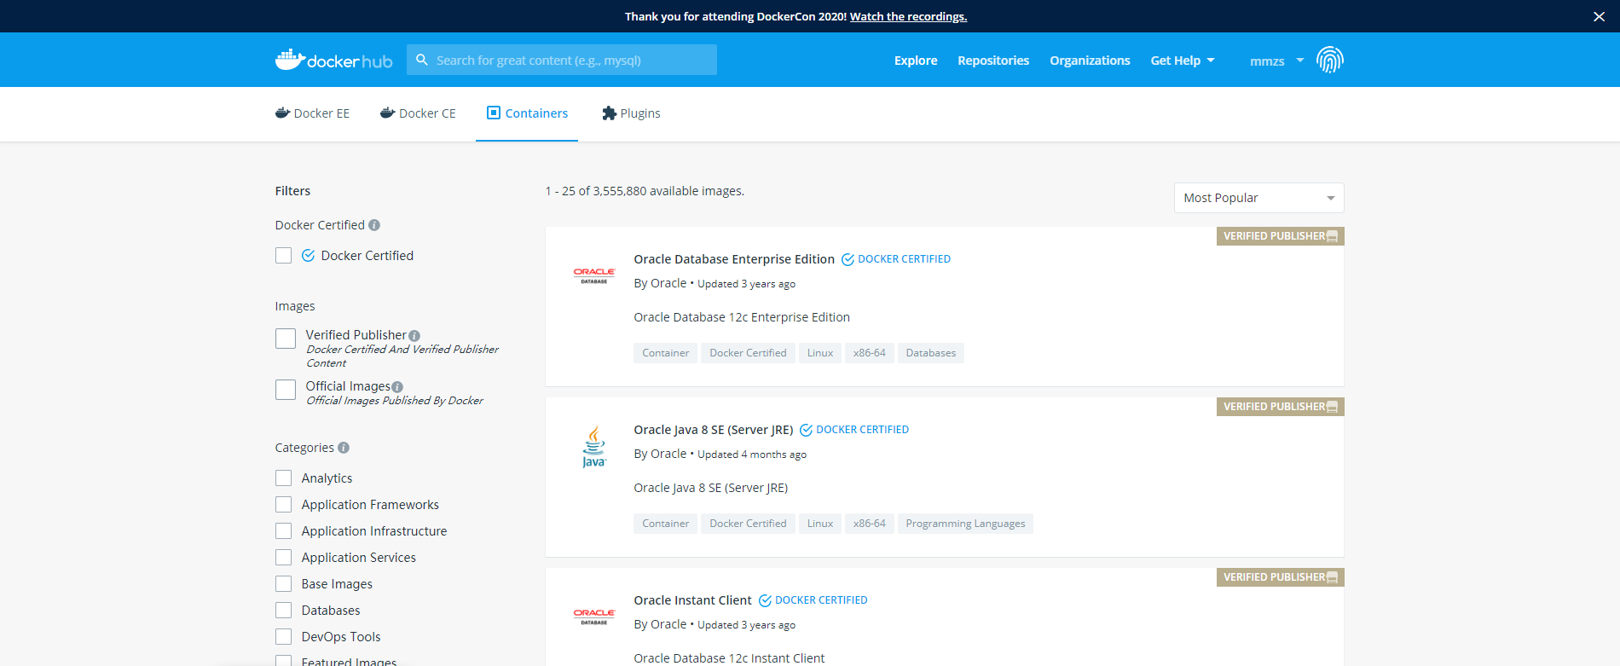Click the search magnifier icon
This screenshot has height=666, width=1620.
pos(421,60)
